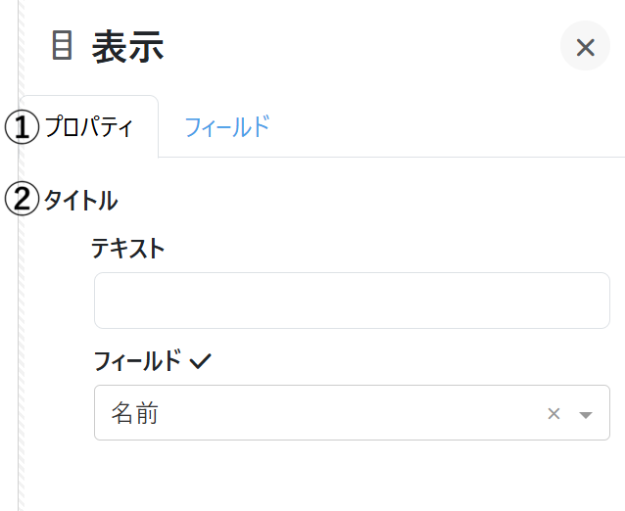Switch to the プロパティ tab

(x=89, y=127)
